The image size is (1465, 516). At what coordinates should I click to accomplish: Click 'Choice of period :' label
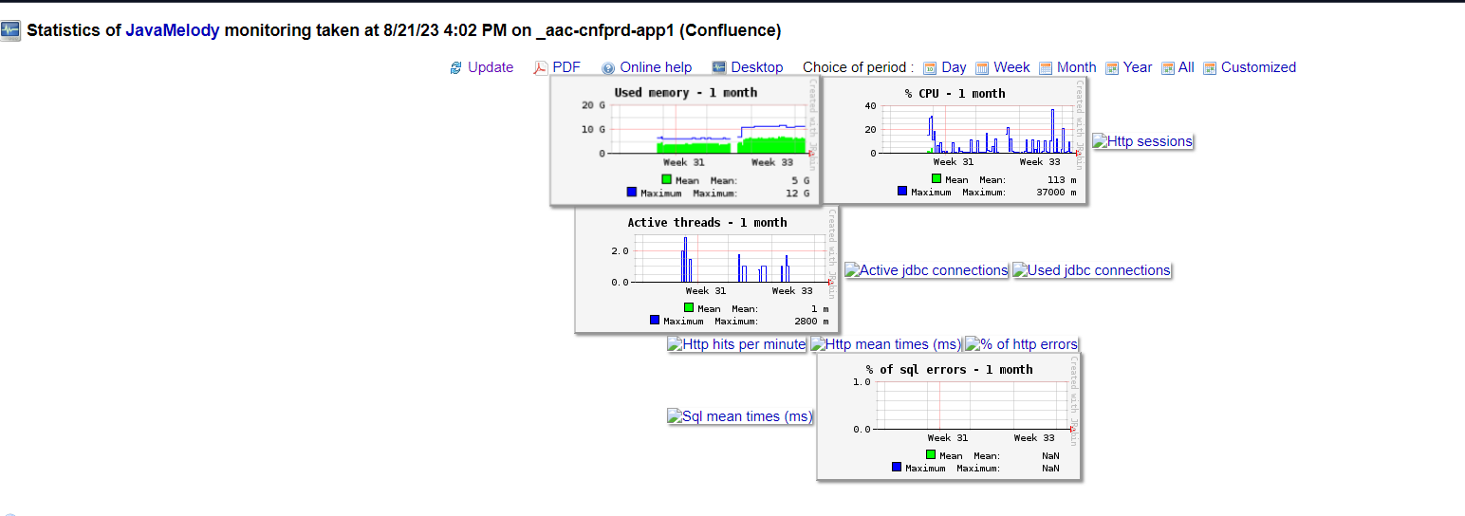[859, 67]
